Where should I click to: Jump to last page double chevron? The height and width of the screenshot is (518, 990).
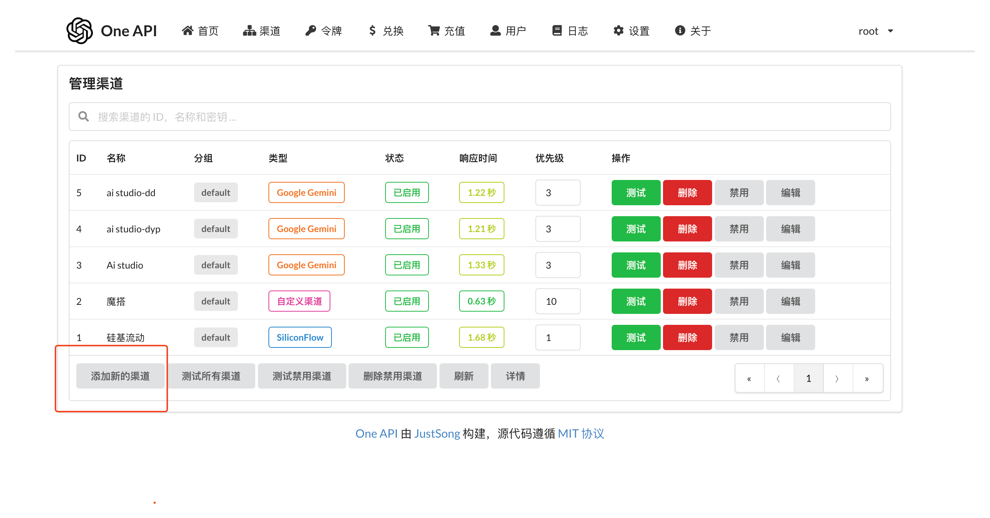(x=867, y=379)
